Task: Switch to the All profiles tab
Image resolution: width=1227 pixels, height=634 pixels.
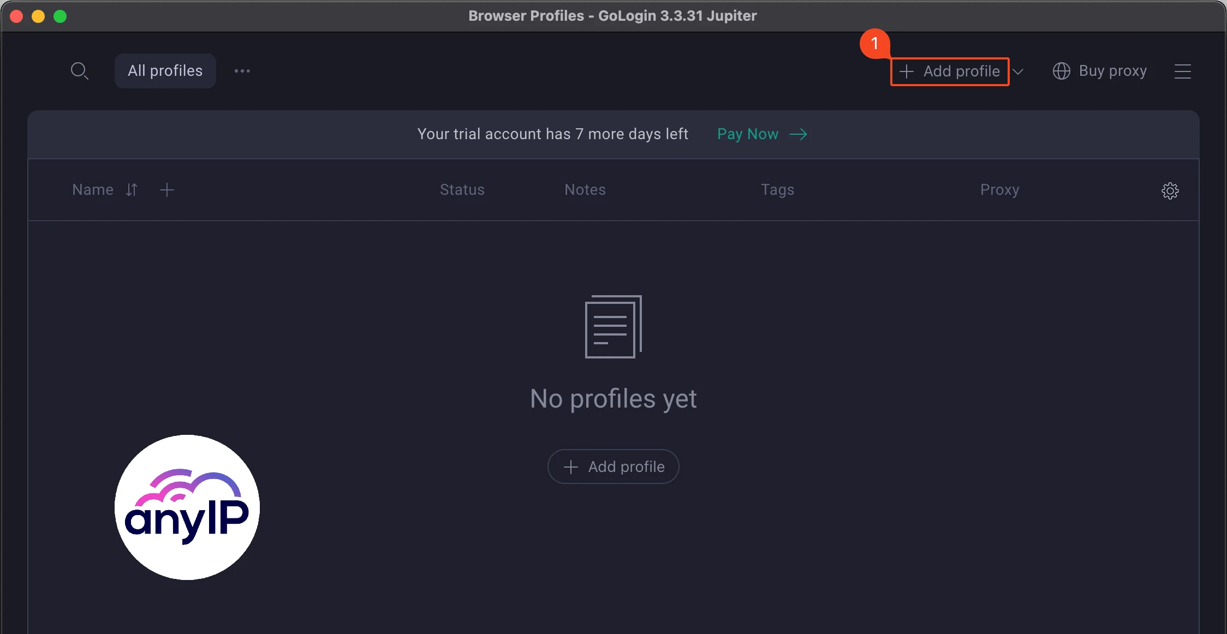Action: coord(165,70)
